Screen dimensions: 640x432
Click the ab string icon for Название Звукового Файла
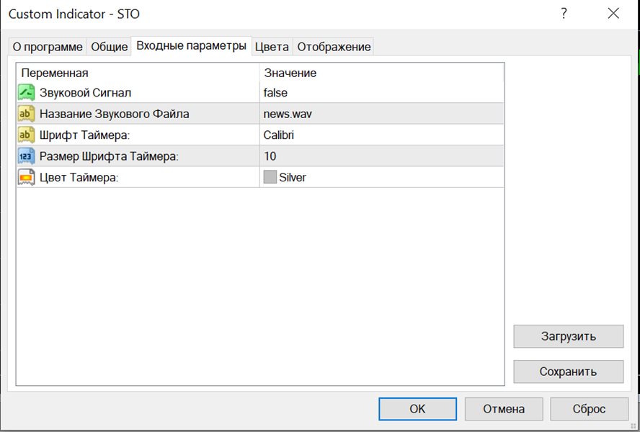26,114
